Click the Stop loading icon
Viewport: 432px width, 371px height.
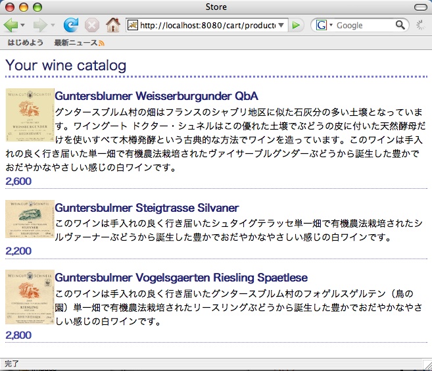[92, 25]
